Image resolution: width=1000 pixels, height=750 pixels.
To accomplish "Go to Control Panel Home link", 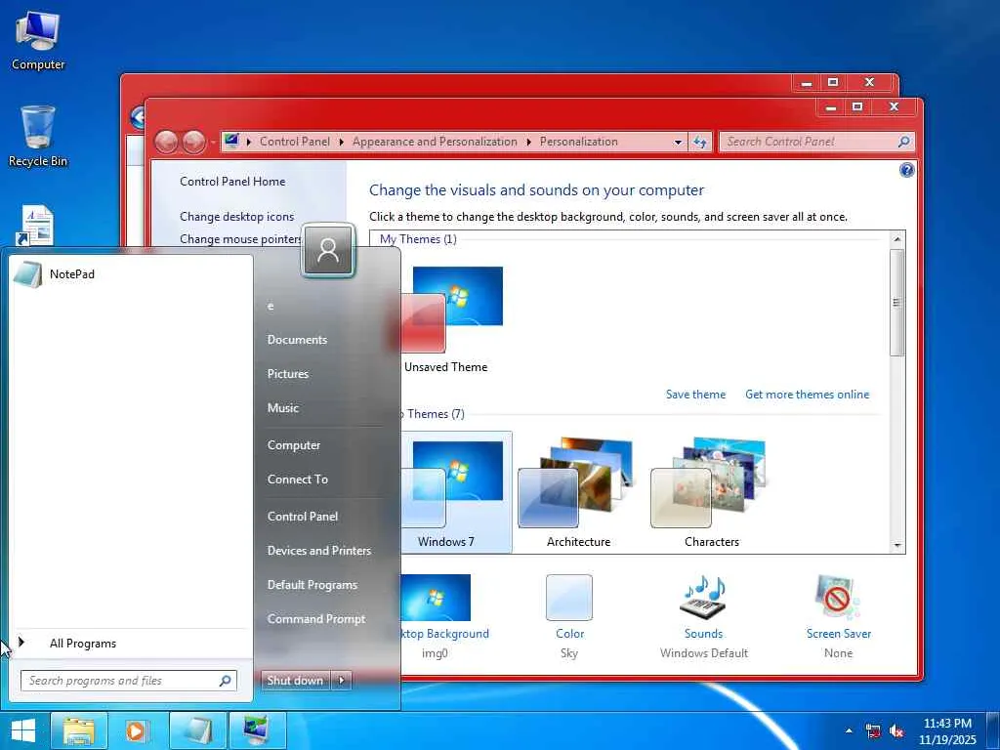I will pos(232,181).
